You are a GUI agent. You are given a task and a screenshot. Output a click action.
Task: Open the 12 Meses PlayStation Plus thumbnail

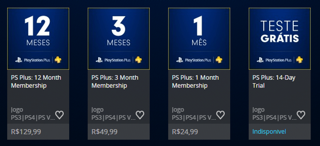38,39
